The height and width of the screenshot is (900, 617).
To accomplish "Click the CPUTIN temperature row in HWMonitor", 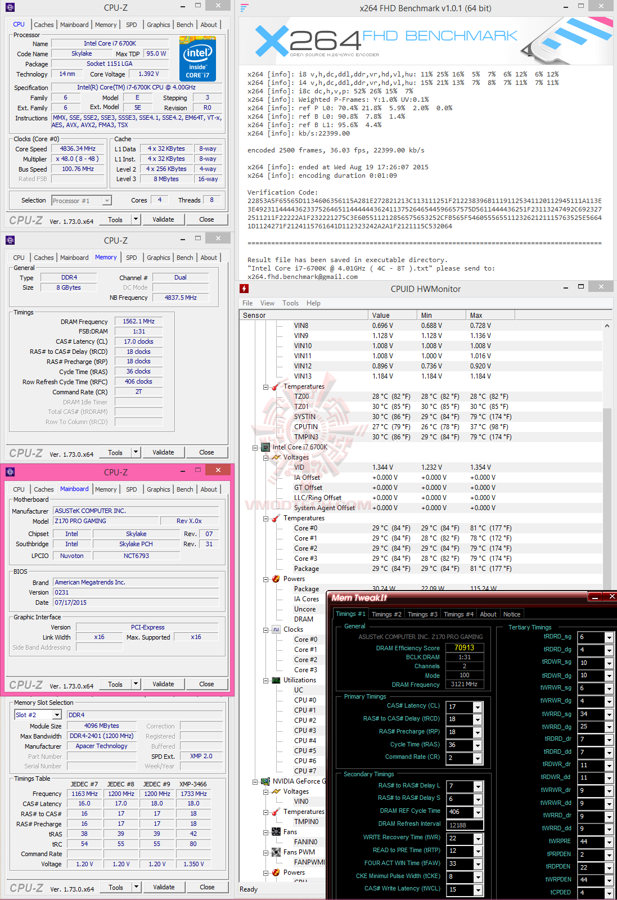I will (x=421, y=427).
